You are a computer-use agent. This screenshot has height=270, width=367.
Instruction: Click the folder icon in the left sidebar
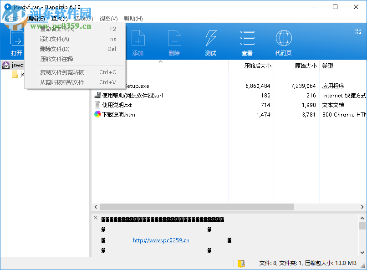15,74
